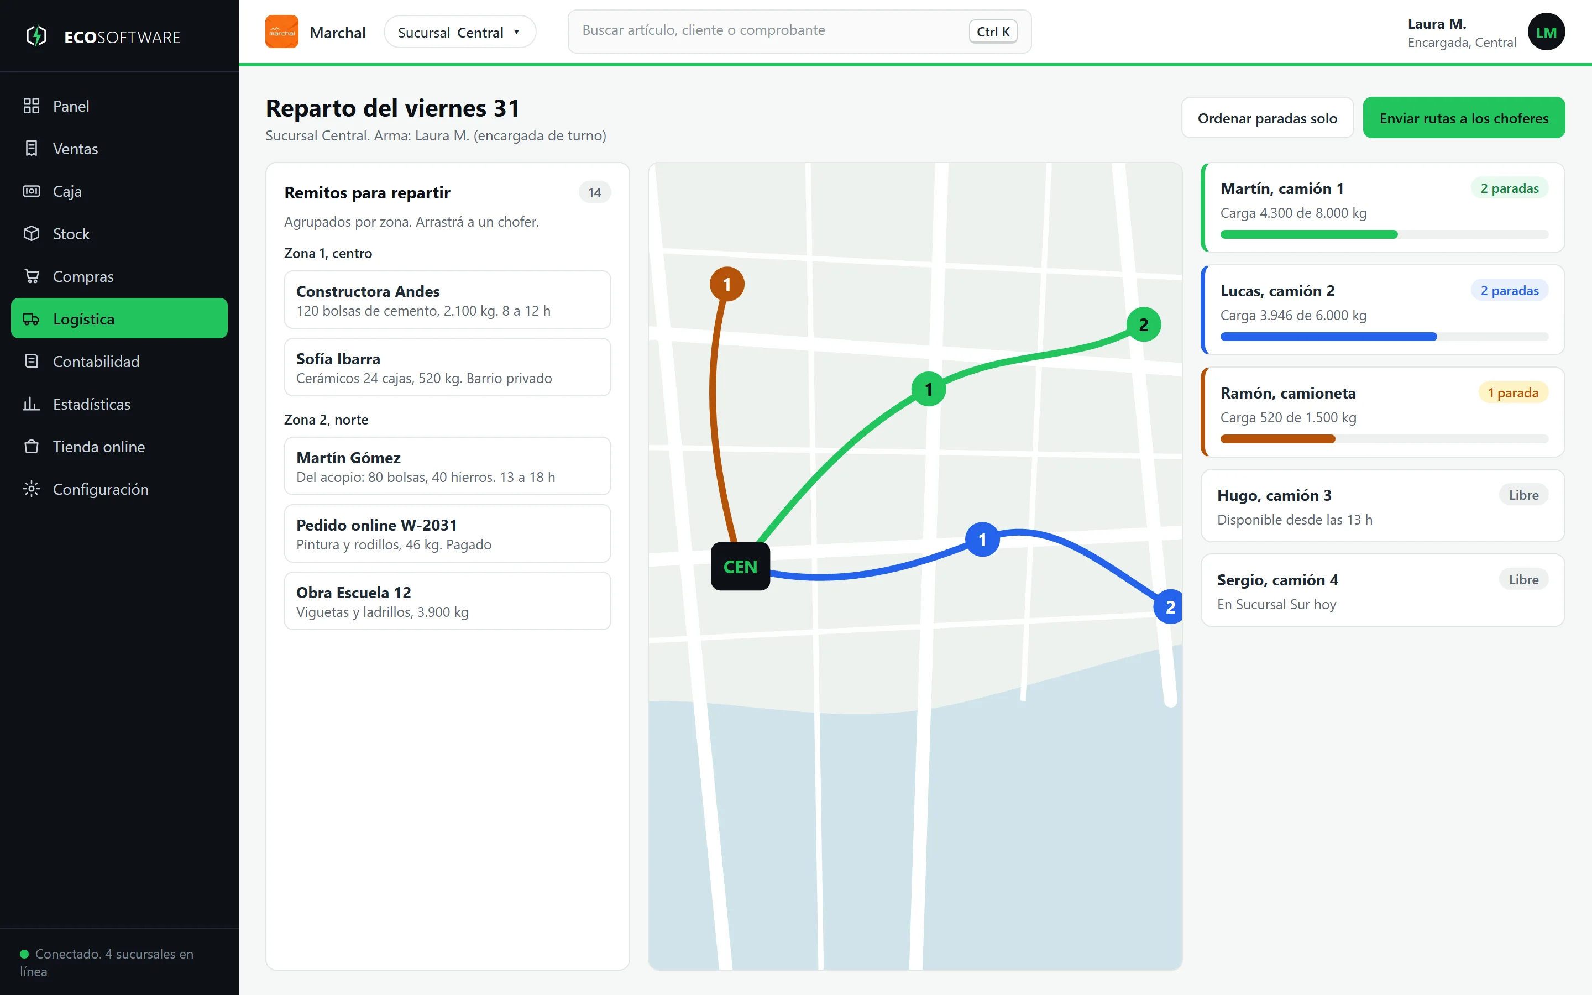
Task: Click Enviar rutas a los choferes
Action: 1464,118
